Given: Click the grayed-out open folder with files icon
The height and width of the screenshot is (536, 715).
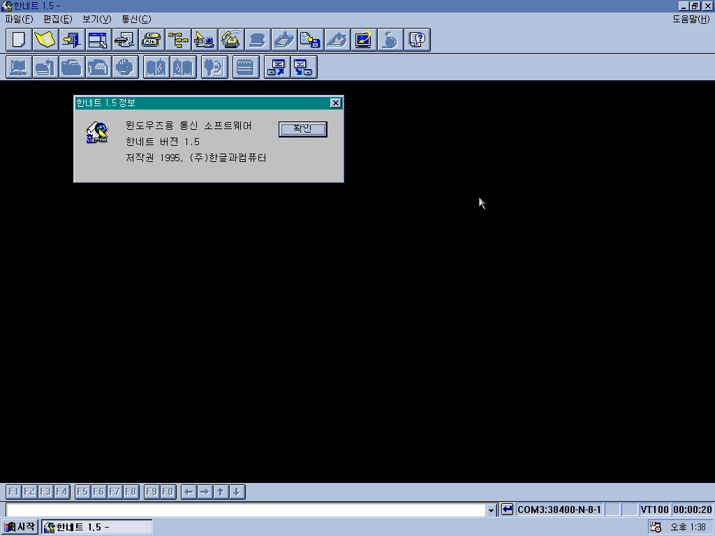Looking at the screenshot, I should coord(98,67).
